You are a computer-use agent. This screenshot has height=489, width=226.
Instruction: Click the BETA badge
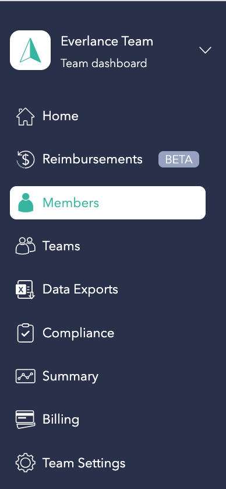pyautogui.click(x=179, y=159)
